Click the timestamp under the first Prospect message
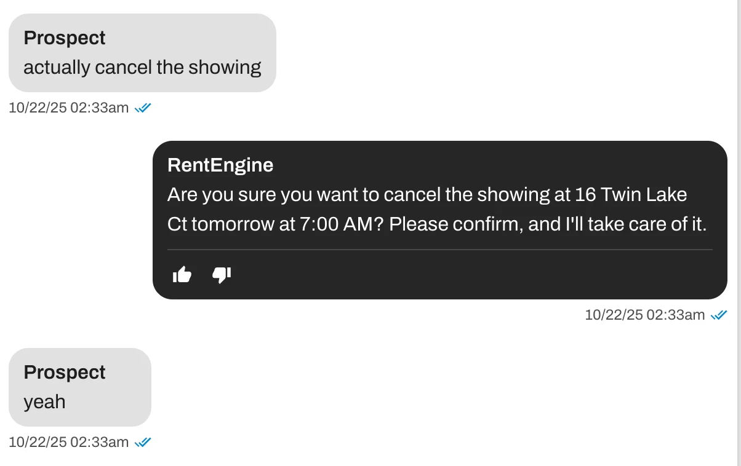741x466 pixels. (x=68, y=108)
